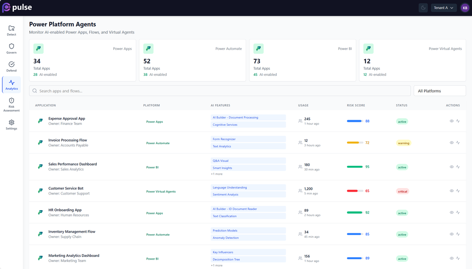Click the Sales Performance Dashboard row icon
The height and width of the screenshot is (269, 472).
pos(40,166)
